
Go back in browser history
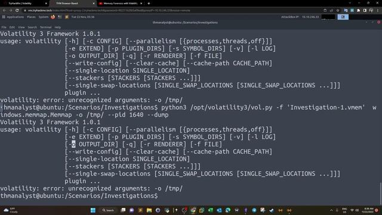click(x=4, y=11)
